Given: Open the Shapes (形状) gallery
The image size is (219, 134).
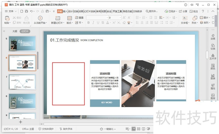Looking at the screenshot, I should click(195, 20).
